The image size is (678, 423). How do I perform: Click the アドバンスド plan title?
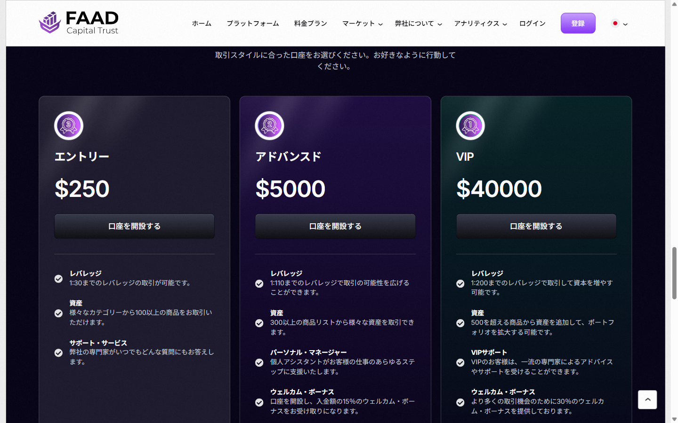tap(288, 157)
